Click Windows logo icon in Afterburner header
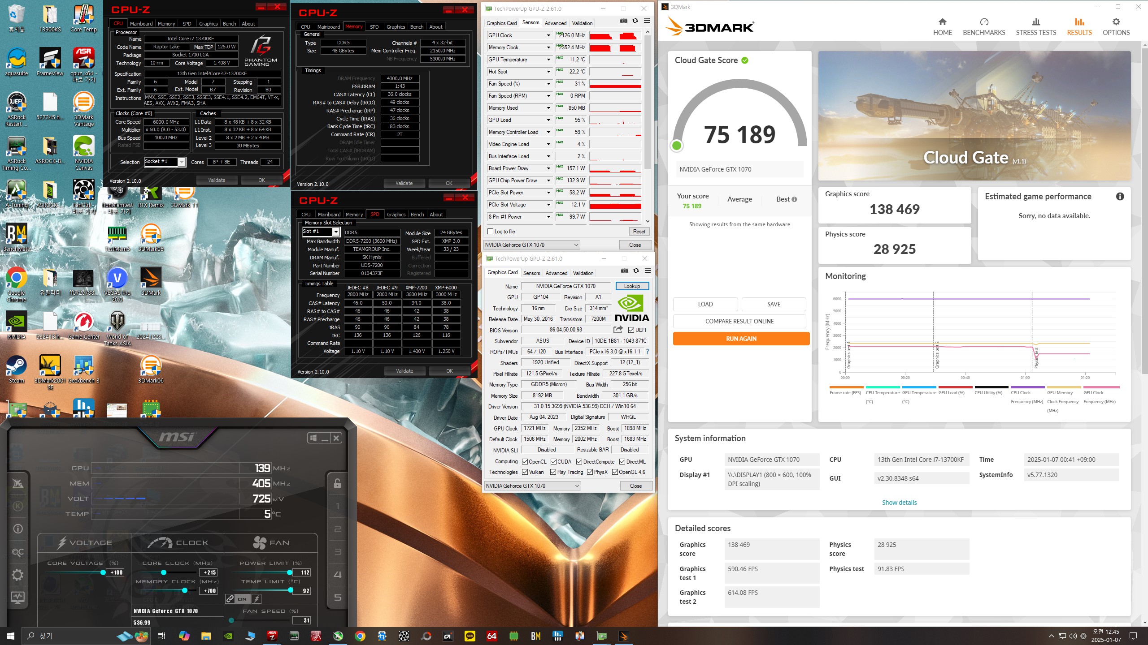Image resolution: width=1148 pixels, height=645 pixels. tap(313, 438)
